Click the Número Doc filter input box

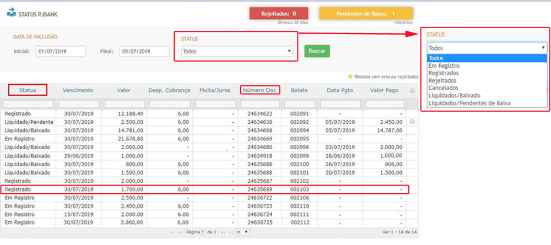tap(260, 104)
